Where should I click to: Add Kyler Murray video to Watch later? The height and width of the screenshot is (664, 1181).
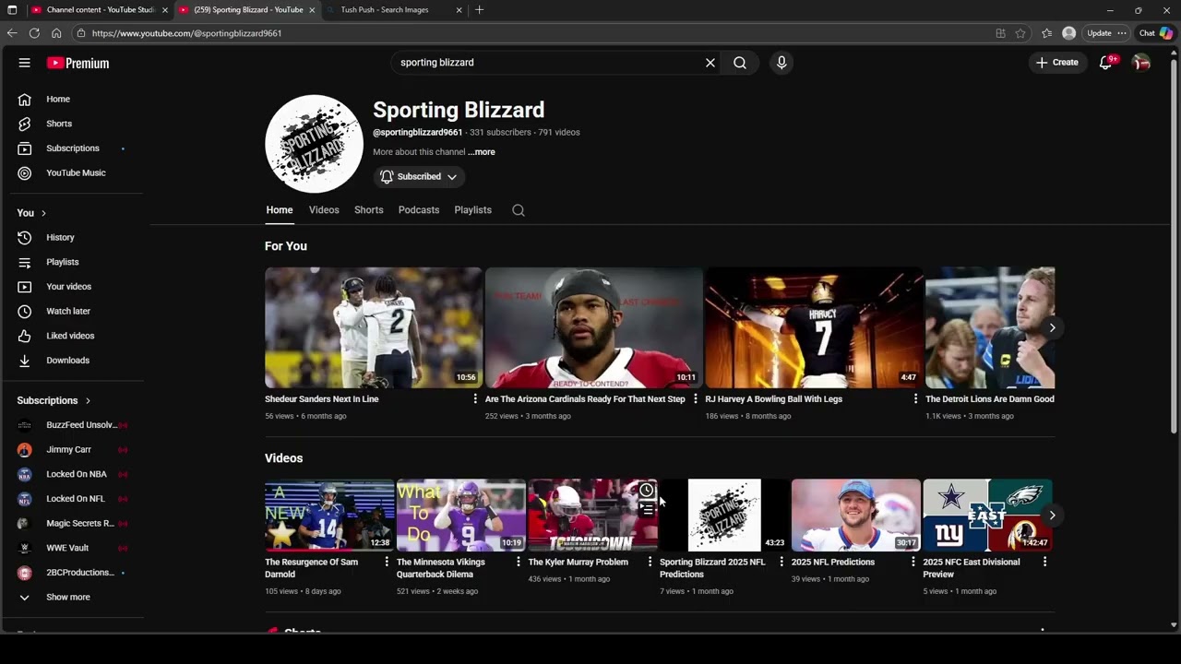[647, 491]
